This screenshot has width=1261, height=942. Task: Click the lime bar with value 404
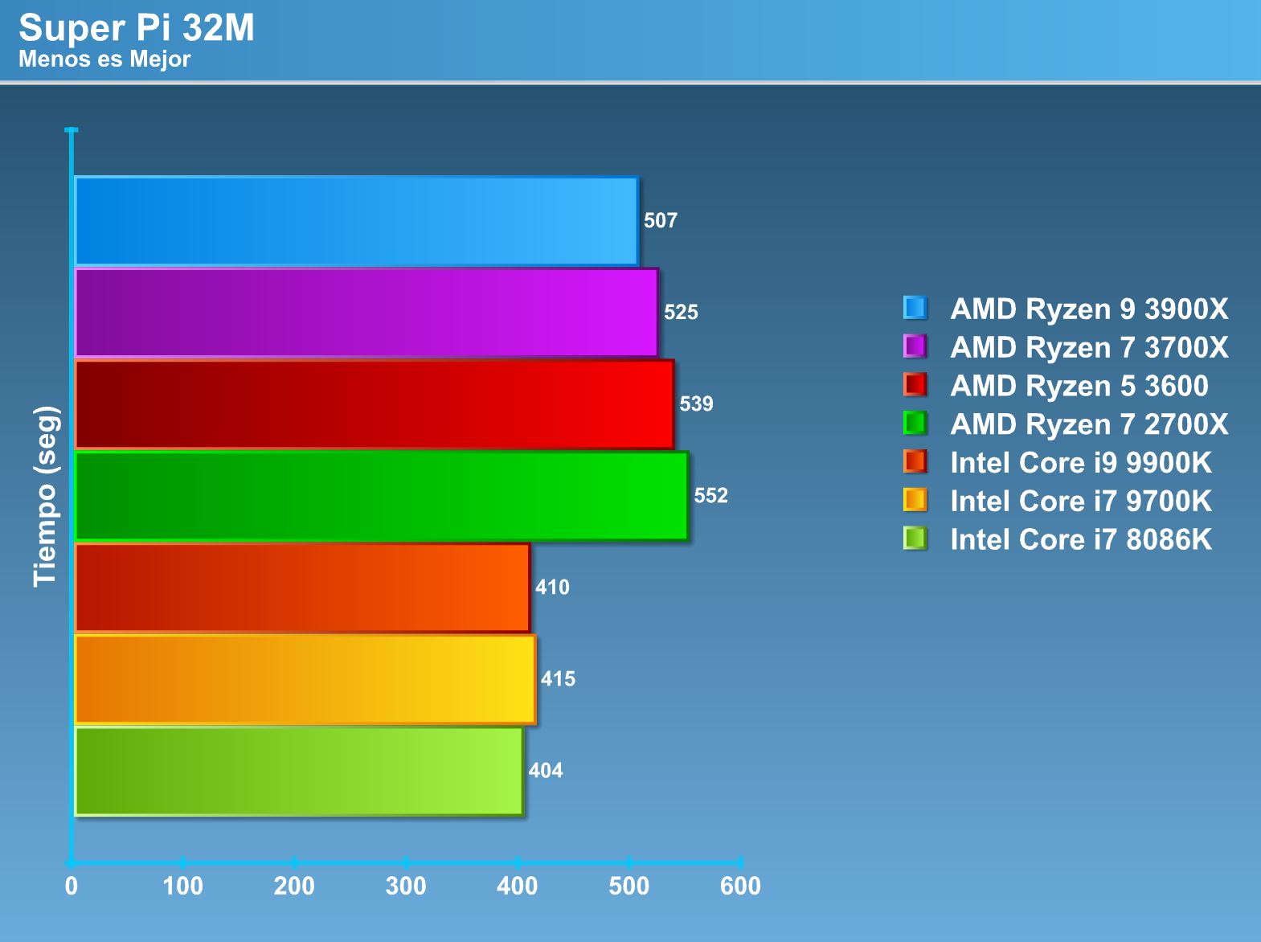(299, 771)
